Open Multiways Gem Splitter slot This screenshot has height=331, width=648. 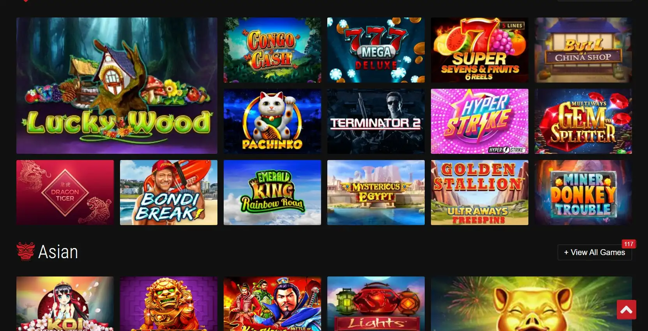pos(583,121)
